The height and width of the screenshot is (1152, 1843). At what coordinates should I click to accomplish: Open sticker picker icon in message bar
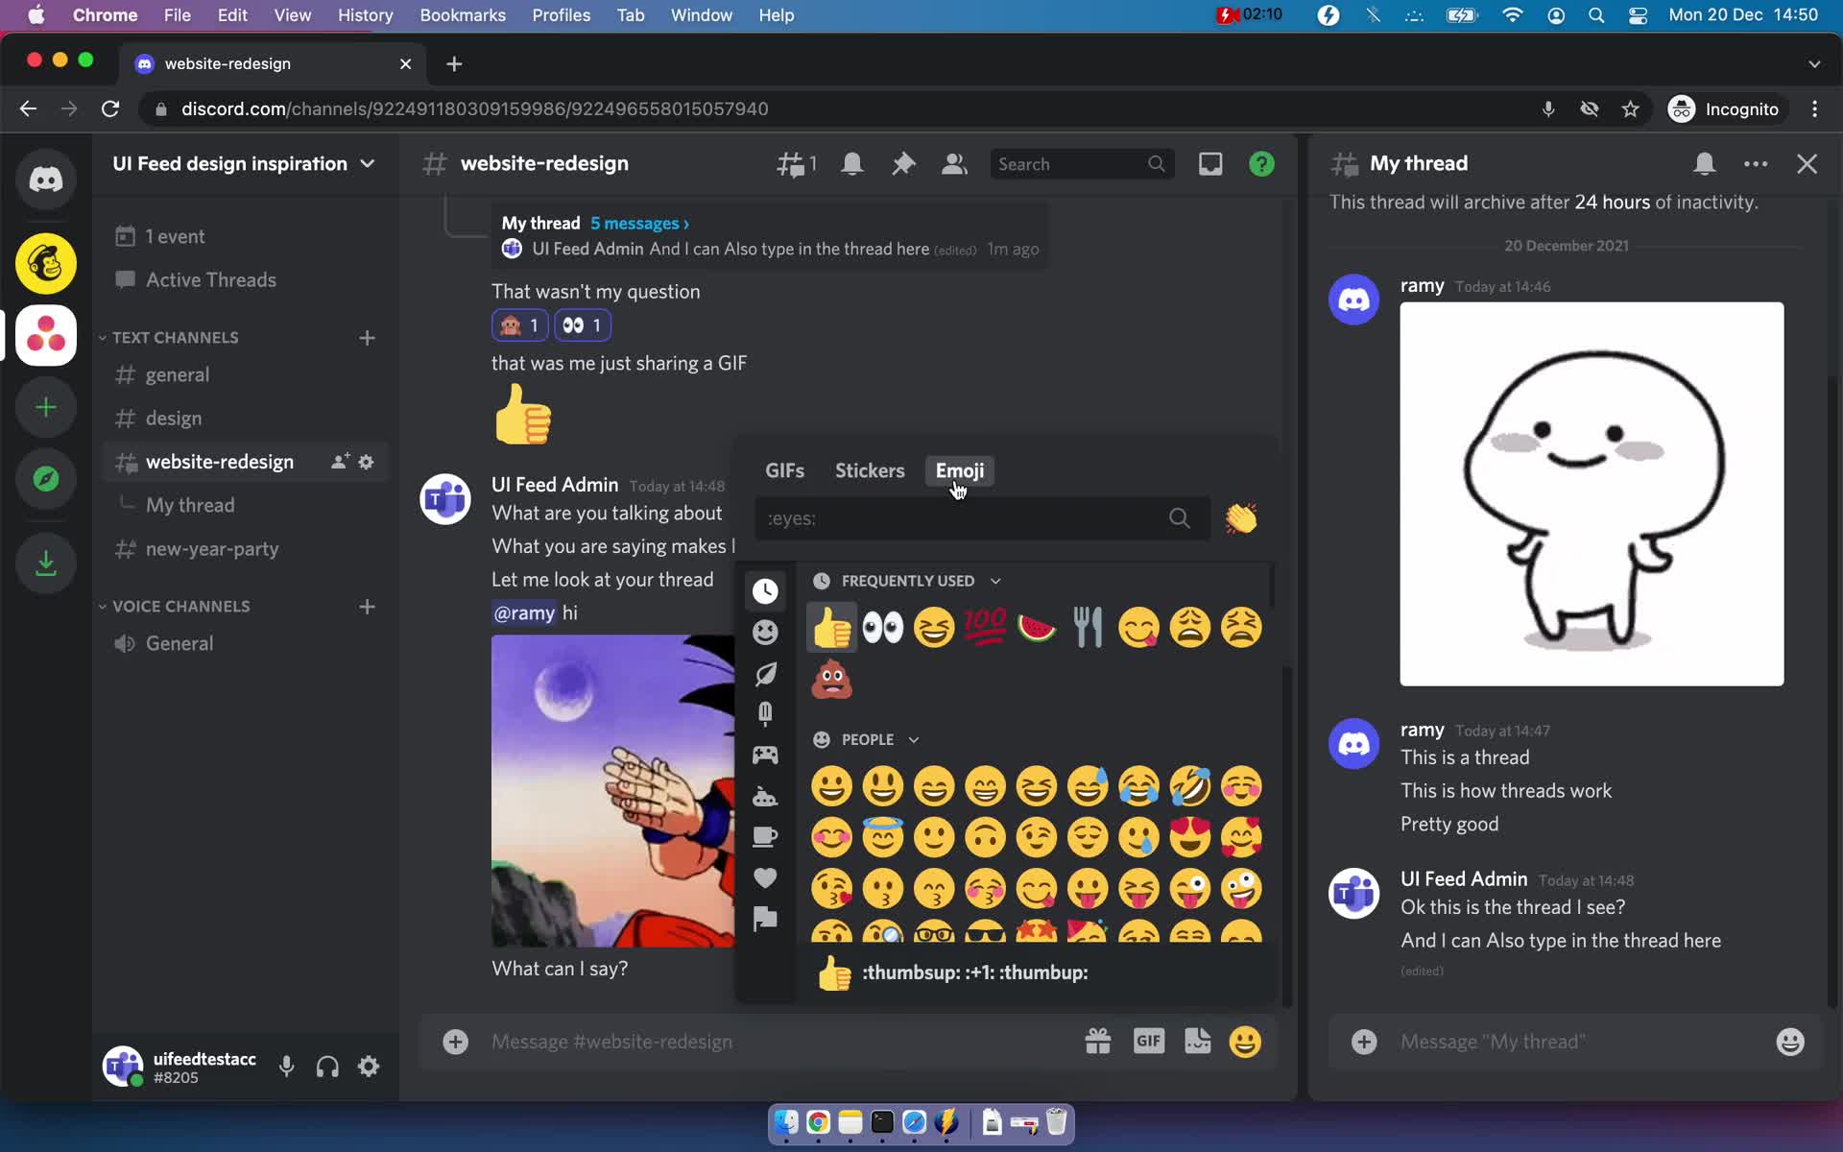point(1198,1042)
